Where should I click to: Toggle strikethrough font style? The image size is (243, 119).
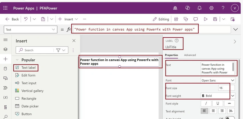point(229,103)
